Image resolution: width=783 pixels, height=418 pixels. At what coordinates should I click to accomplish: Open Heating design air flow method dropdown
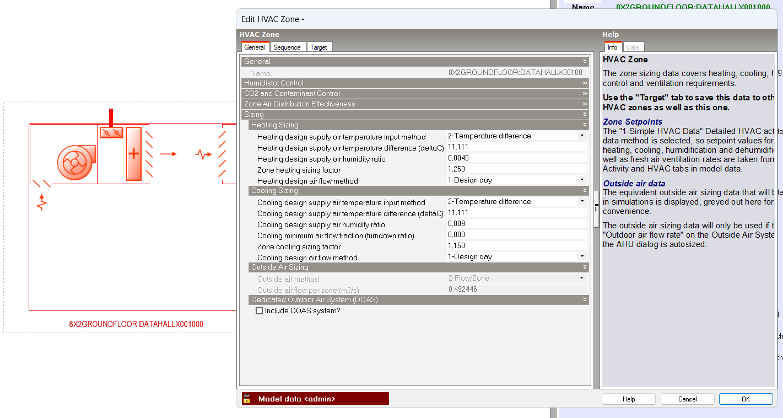[x=581, y=180]
